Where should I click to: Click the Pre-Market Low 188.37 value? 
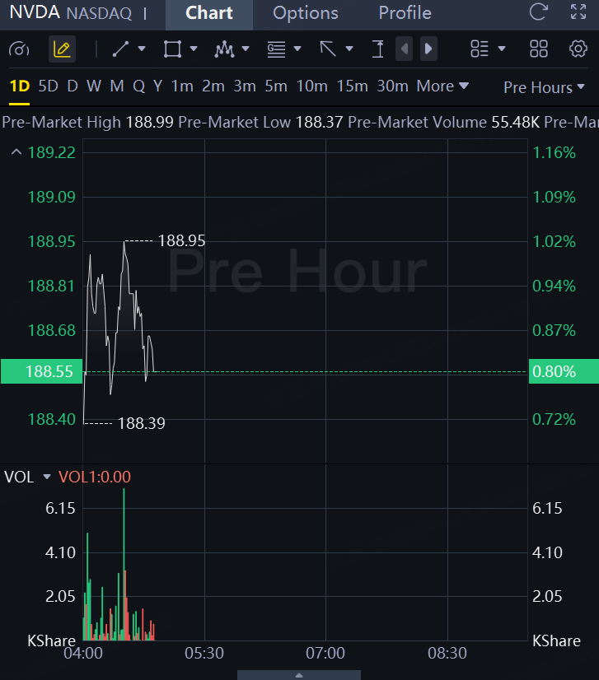click(319, 123)
